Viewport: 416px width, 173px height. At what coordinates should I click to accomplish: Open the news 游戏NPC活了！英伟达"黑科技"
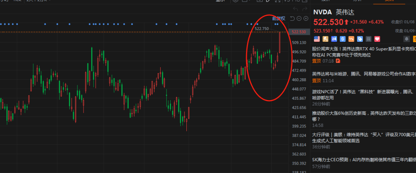pyautogui.click(x=364, y=95)
